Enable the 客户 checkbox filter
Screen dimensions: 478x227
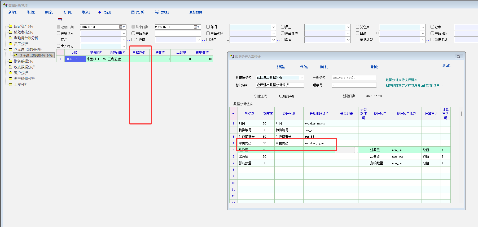pyautogui.click(x=59, y=40)
